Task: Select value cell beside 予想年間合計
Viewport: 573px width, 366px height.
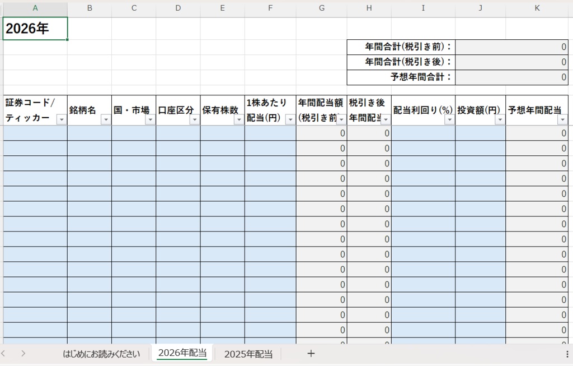Action: pyautogui.click(x=511, y=77)
